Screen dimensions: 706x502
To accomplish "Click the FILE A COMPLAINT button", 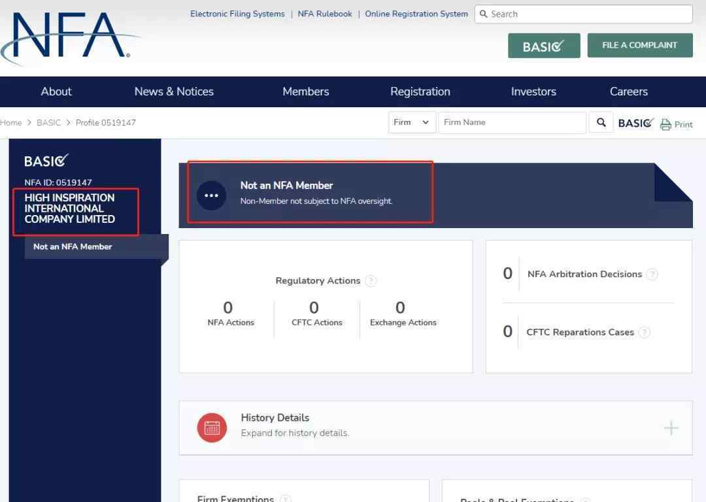I will click(x=640, y=45).
